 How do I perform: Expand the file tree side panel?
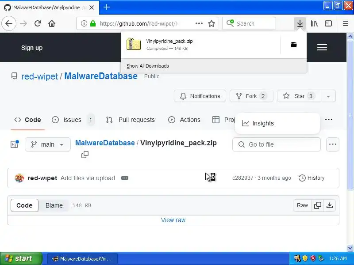point(15,144)
